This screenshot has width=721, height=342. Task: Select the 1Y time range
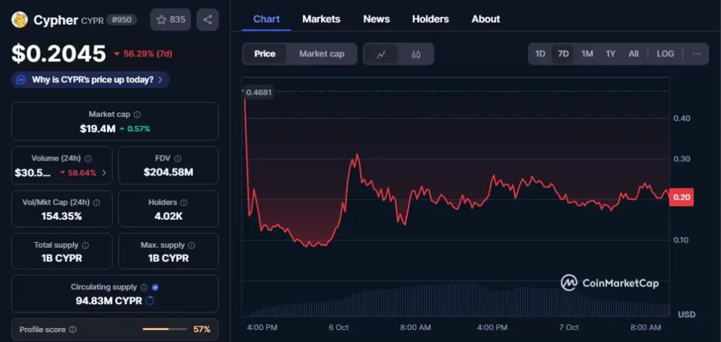(610, 53)
